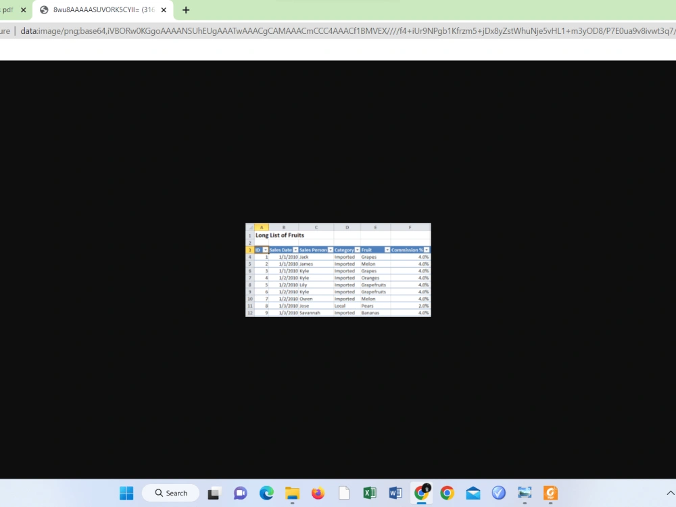Launch the Teams chat icon
Viewport: 676px width, 507px height.
click(240, 493)
